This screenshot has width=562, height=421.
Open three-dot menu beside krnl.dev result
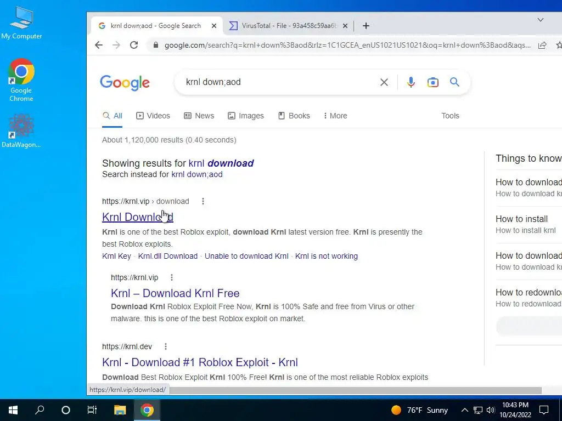point(166,346)
